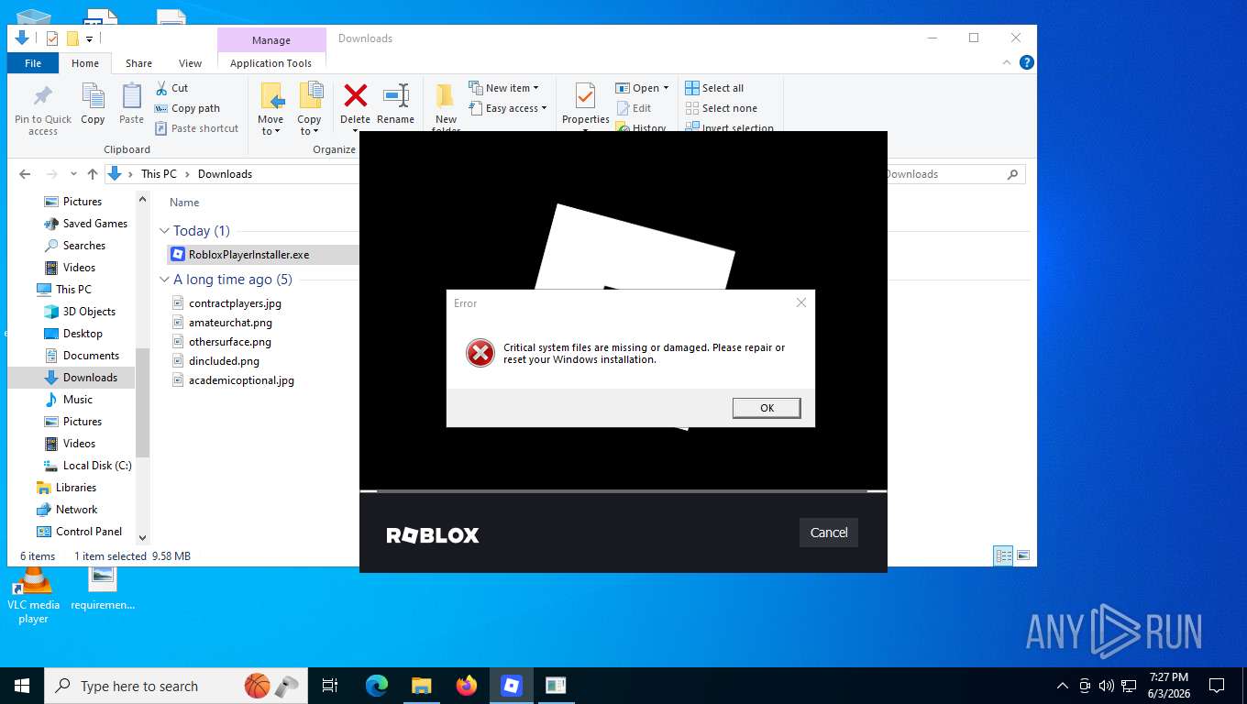1247x704 pixels.
Task: Select academicoptional.jpg file
Action: coord(241,380)
